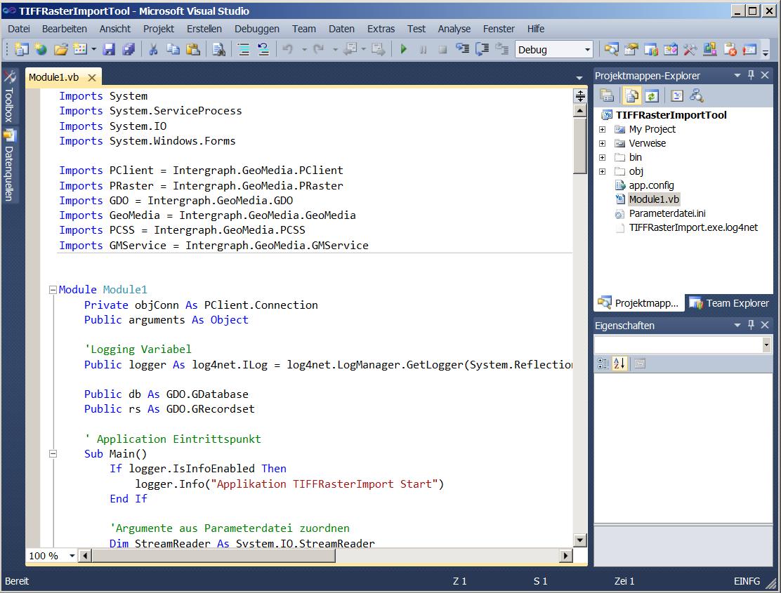Open the 100 % zoom level dropdown
This screenshot has width=781, height=593.
pos(72,556)
